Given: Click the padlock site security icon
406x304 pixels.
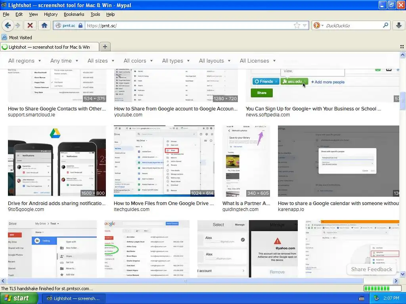Looking at the screenshot, I should point(80,25).
